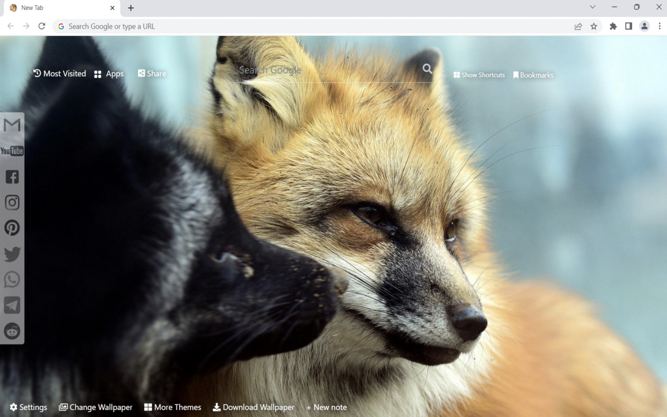667x417 pixels.
Task: Open Twitter shortcut in sidebar
Action: tap(12, 254)
